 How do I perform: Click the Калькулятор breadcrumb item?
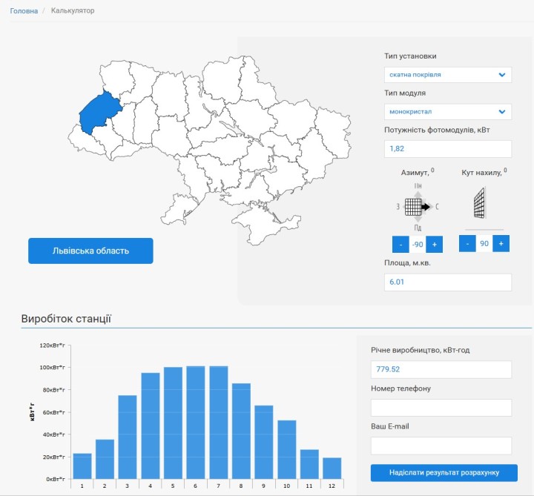73,10
